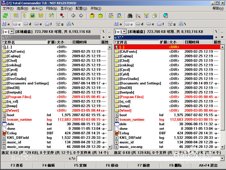Select drive c in right drive bar

tap(129, 24)
